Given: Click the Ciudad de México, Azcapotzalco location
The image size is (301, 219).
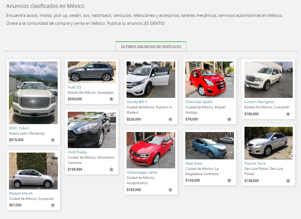Looking at the screenshot, I should (x=141, y=180).
